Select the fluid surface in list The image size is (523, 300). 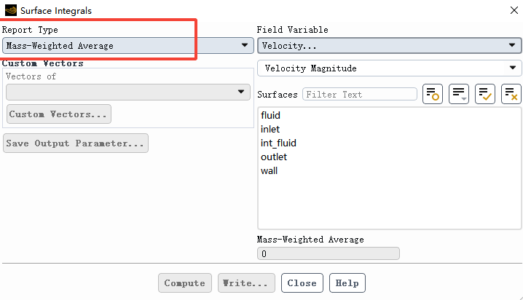coord(270,115)
